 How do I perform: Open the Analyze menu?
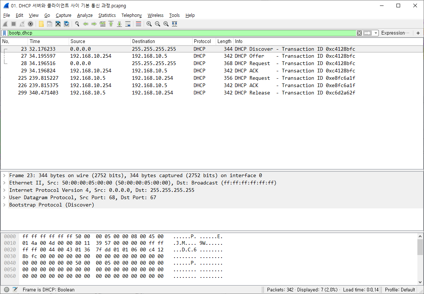pos(85,15)
